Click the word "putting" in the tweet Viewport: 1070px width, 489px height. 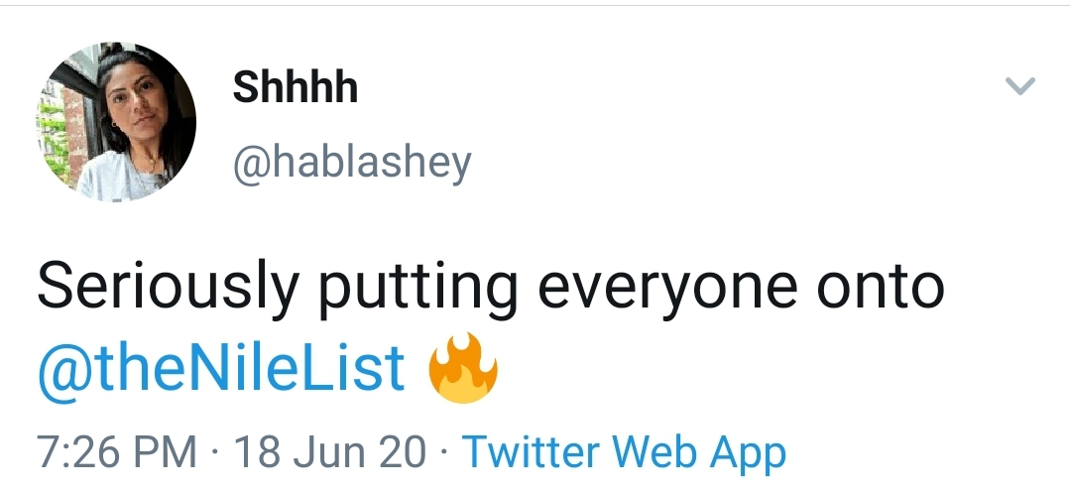(418, 289)
